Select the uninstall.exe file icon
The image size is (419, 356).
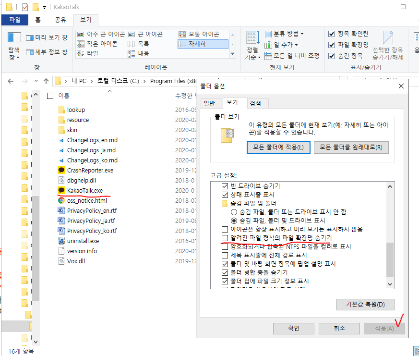point(61,241)
